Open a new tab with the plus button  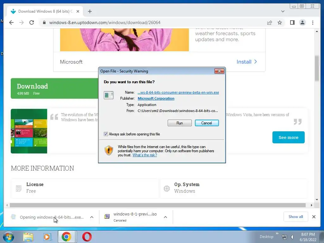[x=90, y=11]
